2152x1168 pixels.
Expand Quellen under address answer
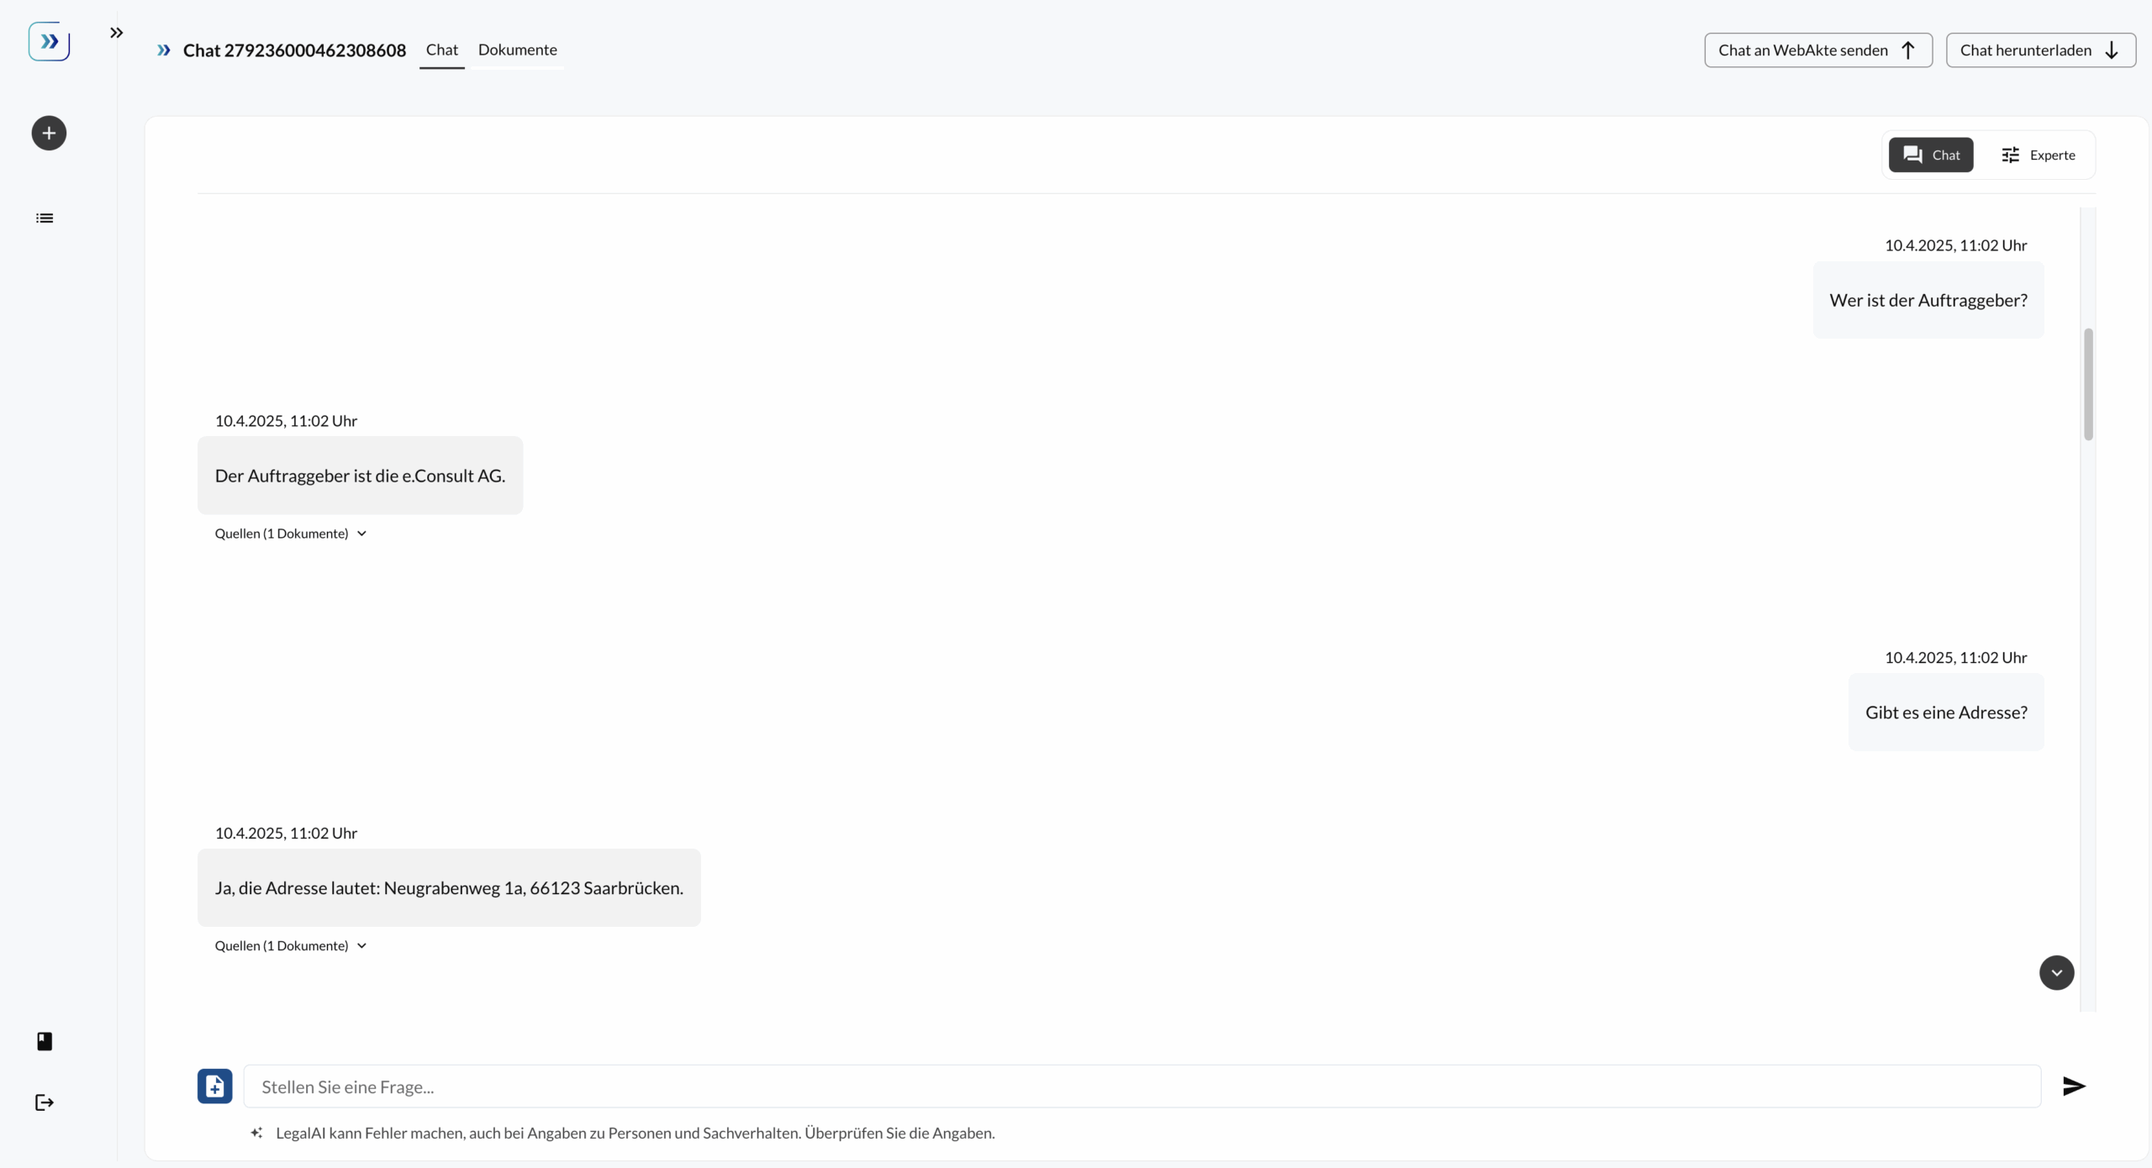pos(291,946)
